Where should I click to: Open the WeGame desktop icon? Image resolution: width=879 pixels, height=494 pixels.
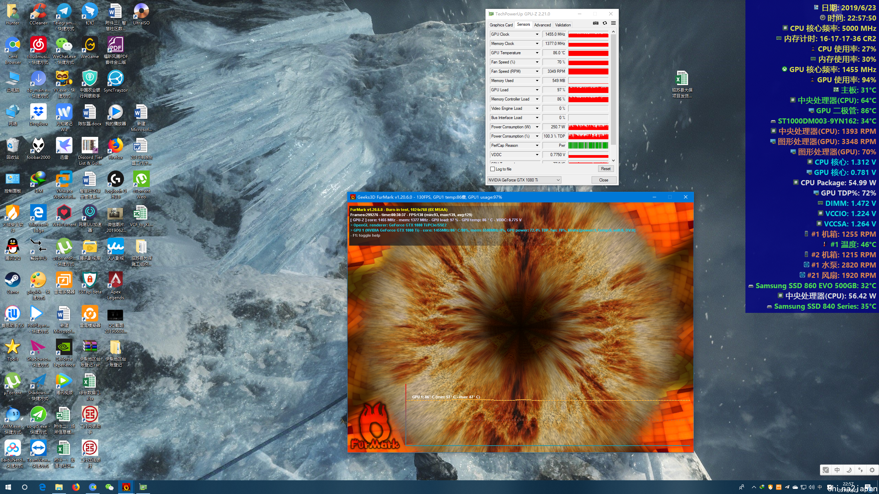(90, 48)
